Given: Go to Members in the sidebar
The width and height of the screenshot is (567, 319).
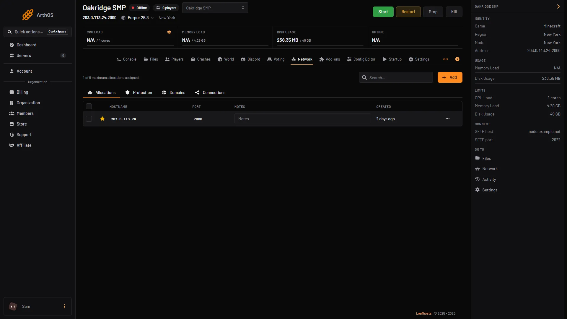Looking at the screenshot, I should pos(38,113).
